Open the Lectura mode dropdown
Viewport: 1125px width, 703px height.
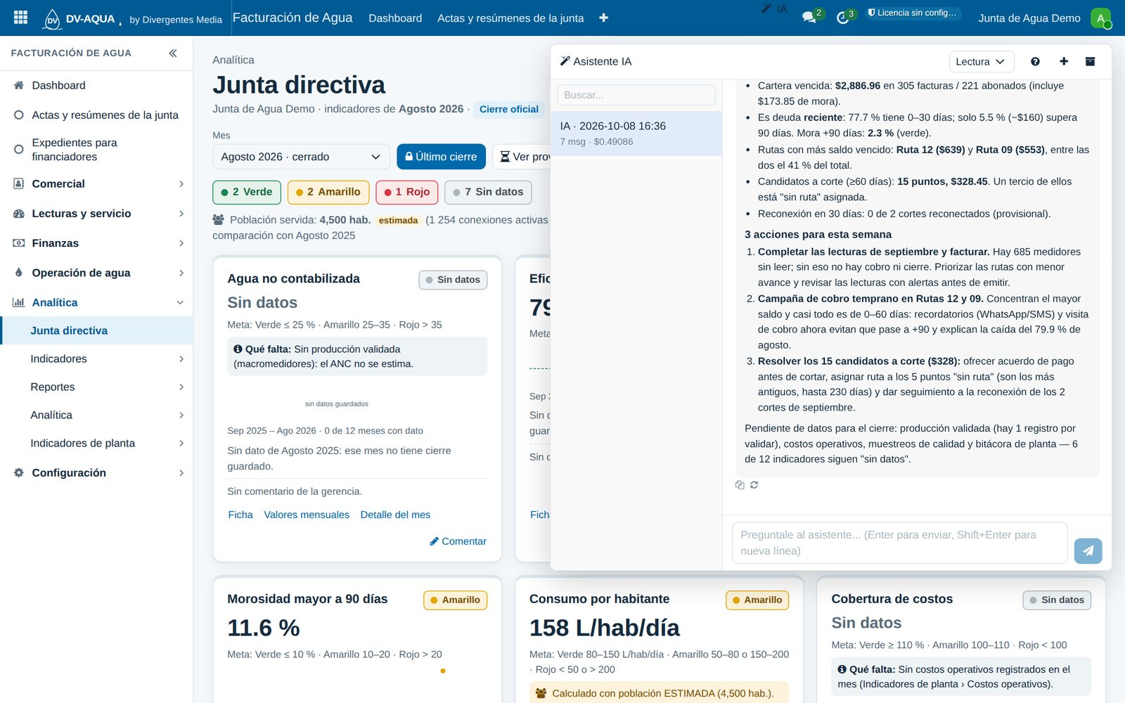[981, 62]
